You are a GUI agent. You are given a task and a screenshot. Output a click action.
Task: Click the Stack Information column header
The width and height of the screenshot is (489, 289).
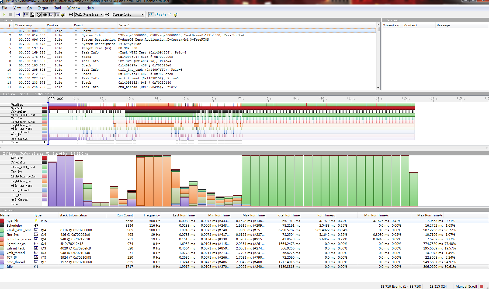(73, 215)
